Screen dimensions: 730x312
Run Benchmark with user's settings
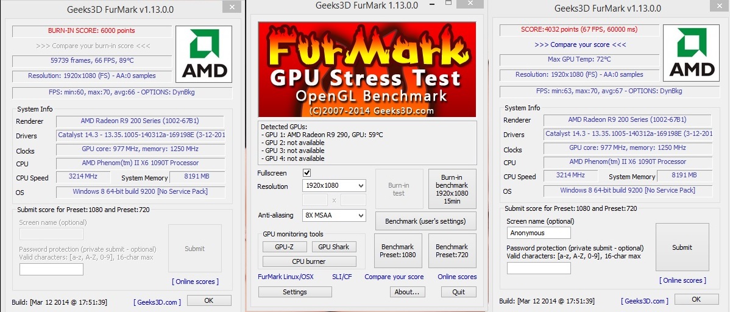(x=425, y=221)
